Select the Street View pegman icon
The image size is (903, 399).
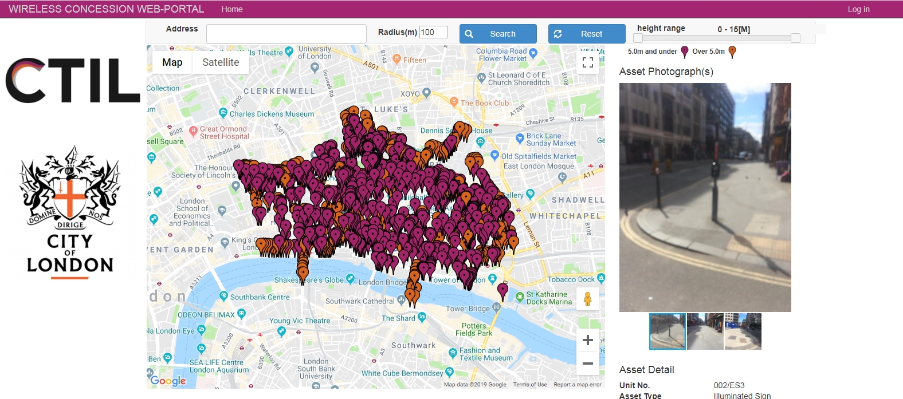pos(588,299)
